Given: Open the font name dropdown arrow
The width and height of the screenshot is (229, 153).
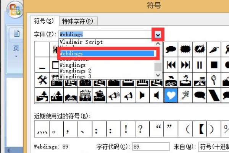Looking at the screenshot, I should click(x=158, y=35).
